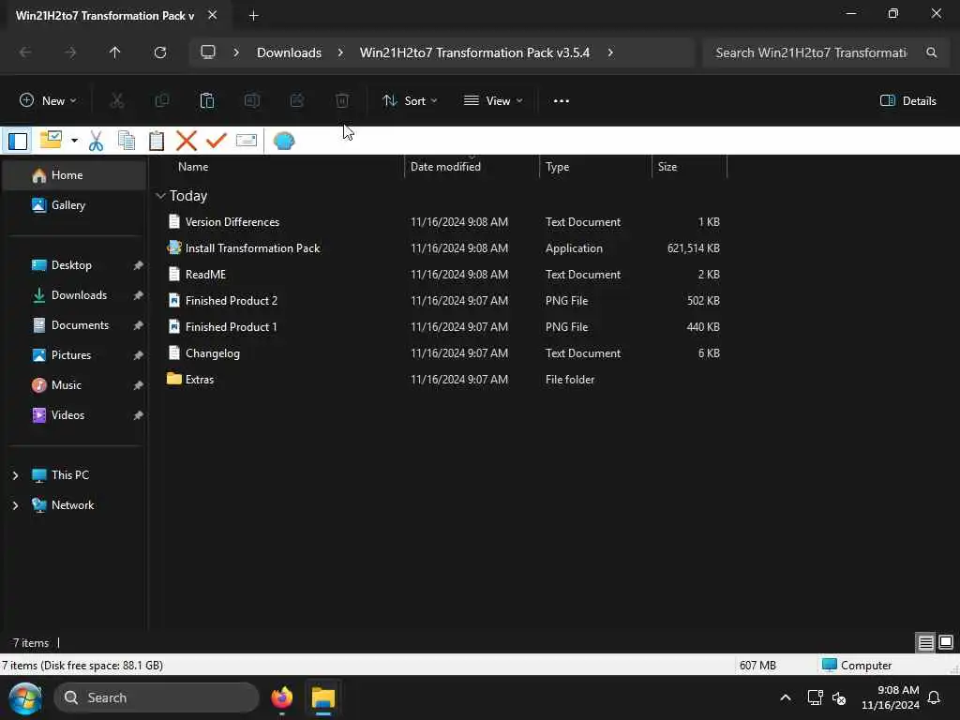Click the taskbar Search box
The width and height of the screenshot is (960, 720).
click(x=157, y=697)
